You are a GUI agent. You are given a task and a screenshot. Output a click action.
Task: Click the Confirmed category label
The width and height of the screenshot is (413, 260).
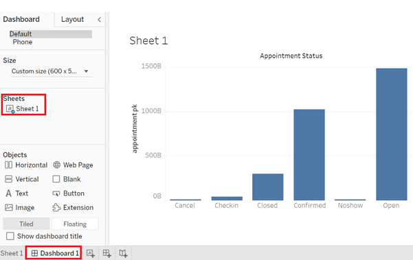pyautogui.click(x=309, y=205)
